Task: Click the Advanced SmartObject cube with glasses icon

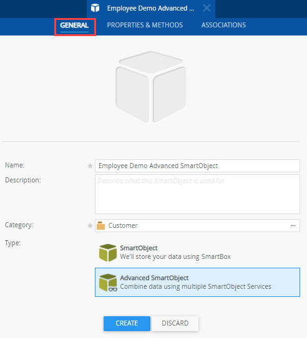Action: pyautogui.click(x=108, y=283)
